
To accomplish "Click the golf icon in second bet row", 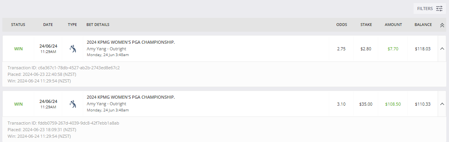I will click(x=73, y=104).
